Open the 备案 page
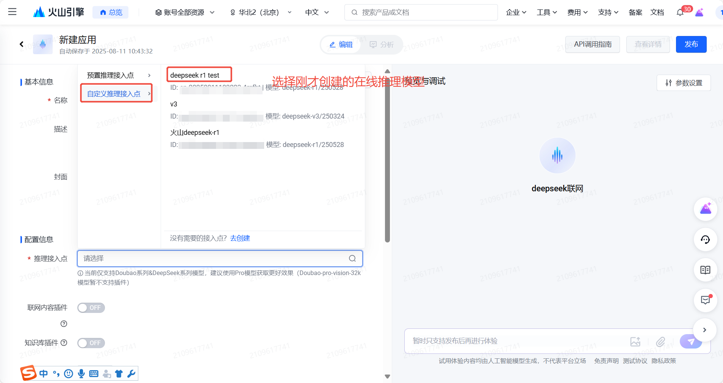 (635, 13)
